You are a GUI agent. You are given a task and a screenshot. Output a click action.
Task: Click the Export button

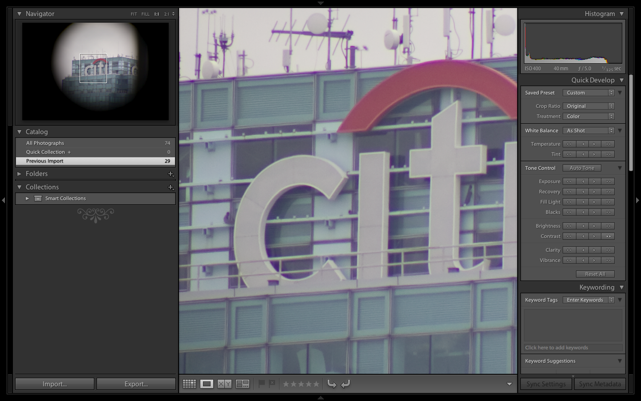(x=136, y=384)
